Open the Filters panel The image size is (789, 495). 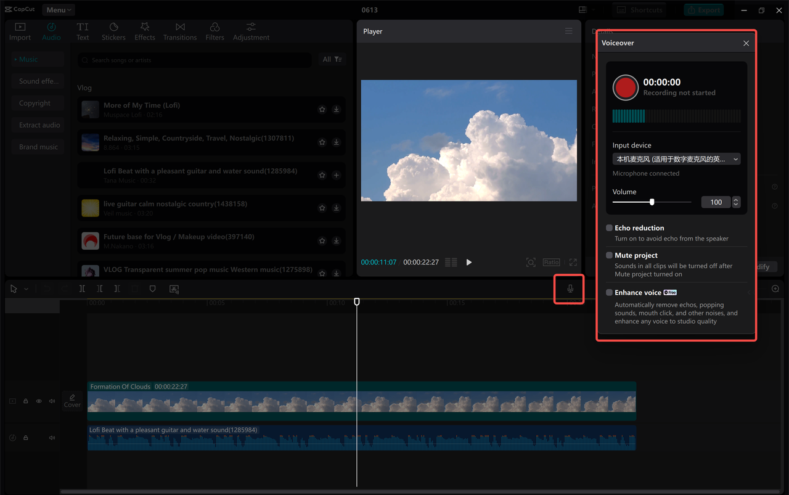pyautogui.click(x=215, y=31)
